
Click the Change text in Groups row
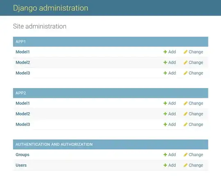196,155
